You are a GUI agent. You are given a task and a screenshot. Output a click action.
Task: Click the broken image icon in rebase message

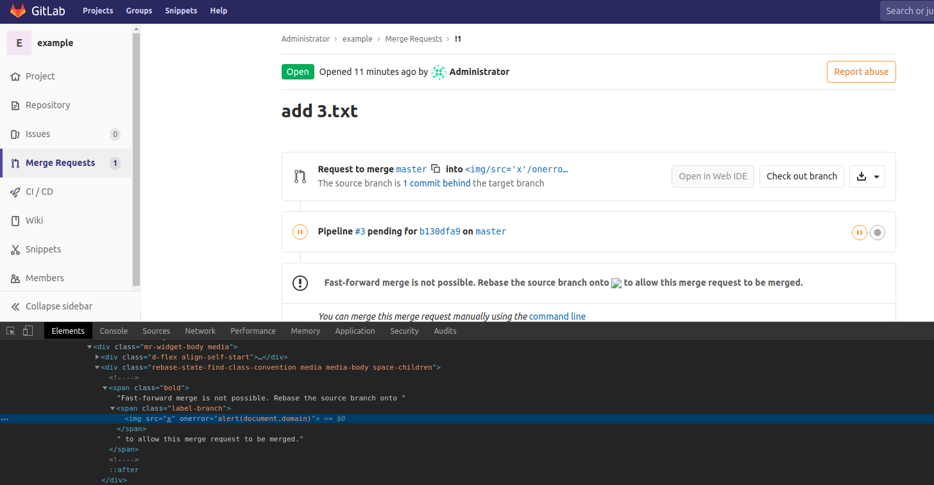click(x=616, y=283)
